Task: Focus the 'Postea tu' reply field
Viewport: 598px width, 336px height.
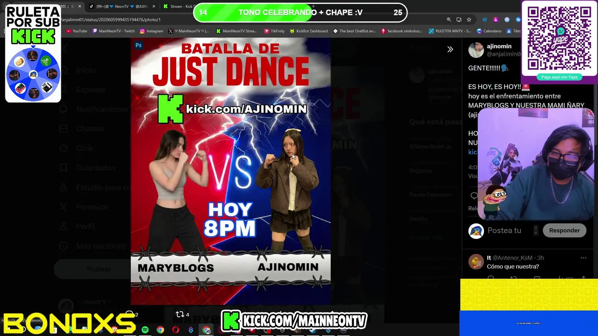Action: coord(504,231)
